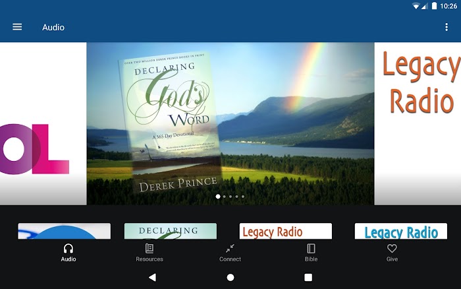Tap the Audio headphones icon
The width and height of the screenshot is (461, 289).
click(x=68, y=249)
